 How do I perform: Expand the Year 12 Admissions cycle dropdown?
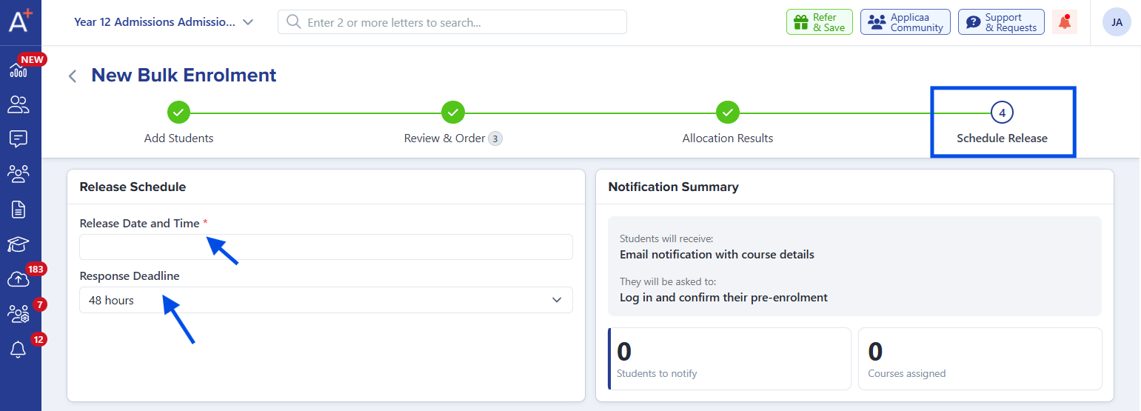coord(164,22)
